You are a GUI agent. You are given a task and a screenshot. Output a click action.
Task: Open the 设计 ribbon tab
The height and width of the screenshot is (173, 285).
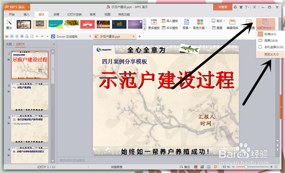pos(41,14)
